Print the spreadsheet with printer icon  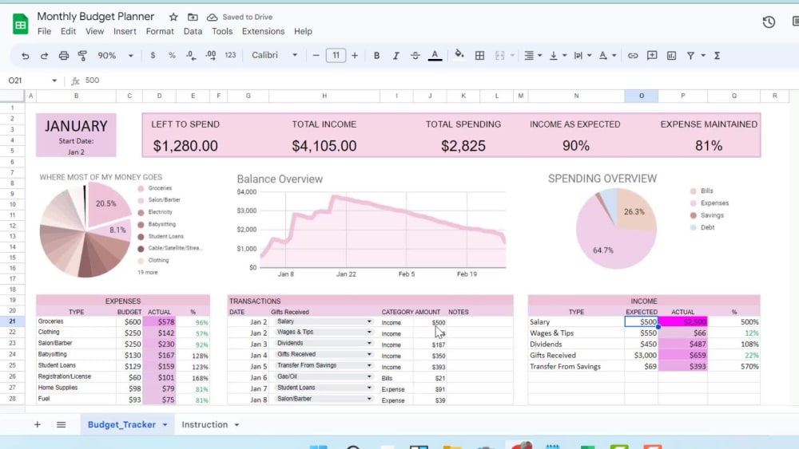(64, 55)
